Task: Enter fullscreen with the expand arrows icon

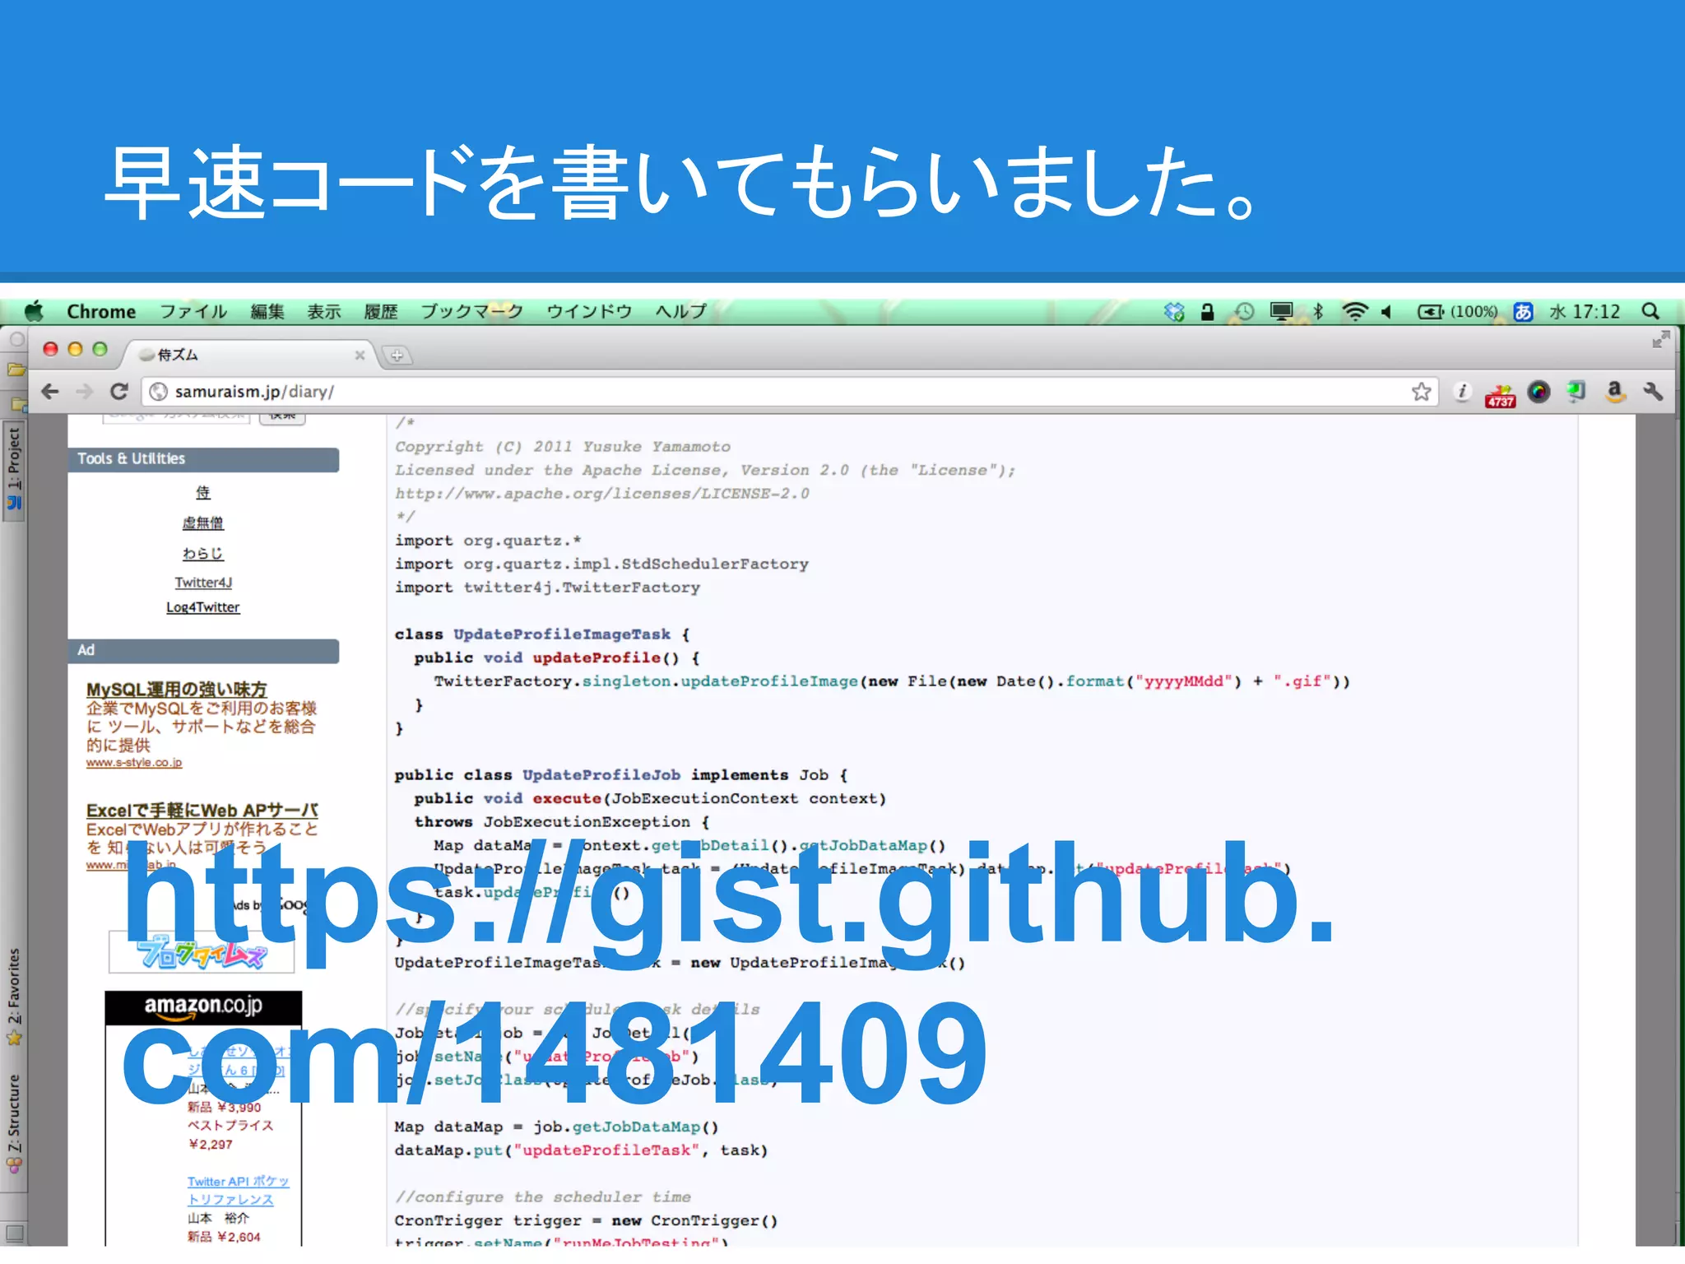Action: coord(1660,339)
